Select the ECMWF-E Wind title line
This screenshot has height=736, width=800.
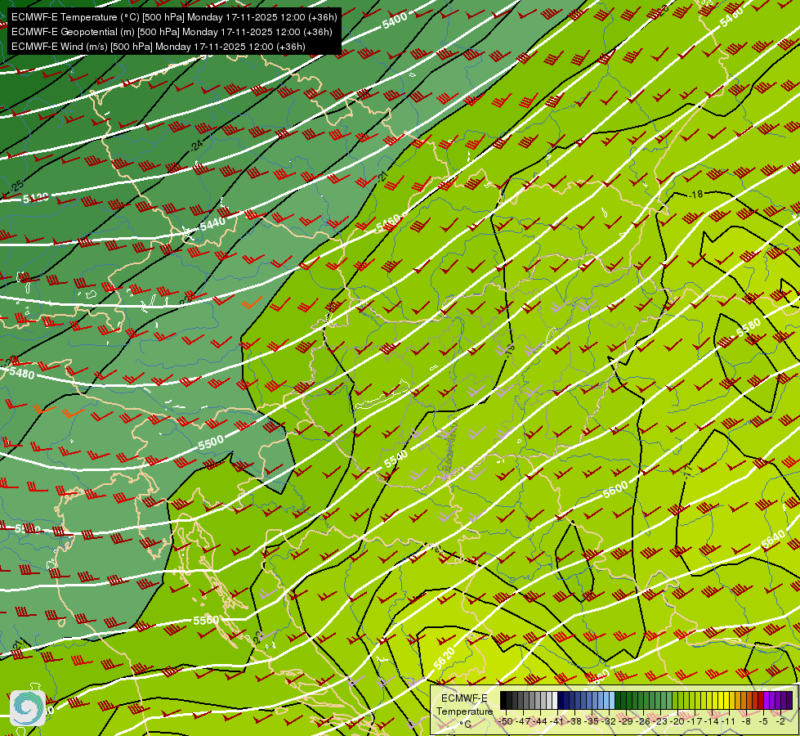pos(159,47)
